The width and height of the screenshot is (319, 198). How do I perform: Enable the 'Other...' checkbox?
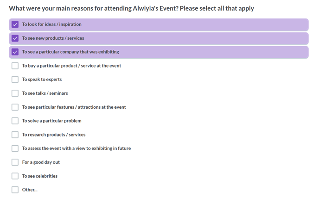[15, 190]
